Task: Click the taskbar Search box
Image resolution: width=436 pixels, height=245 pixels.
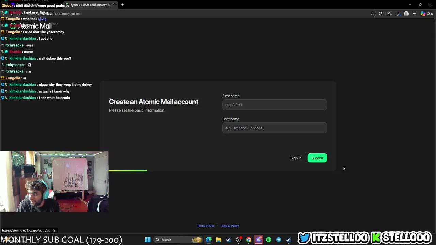Action: click(x=177, y=240)
